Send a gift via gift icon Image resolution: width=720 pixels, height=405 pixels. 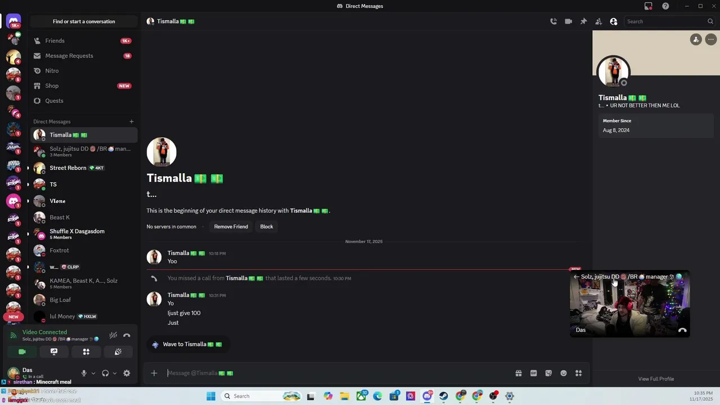(x=519, y=373)
